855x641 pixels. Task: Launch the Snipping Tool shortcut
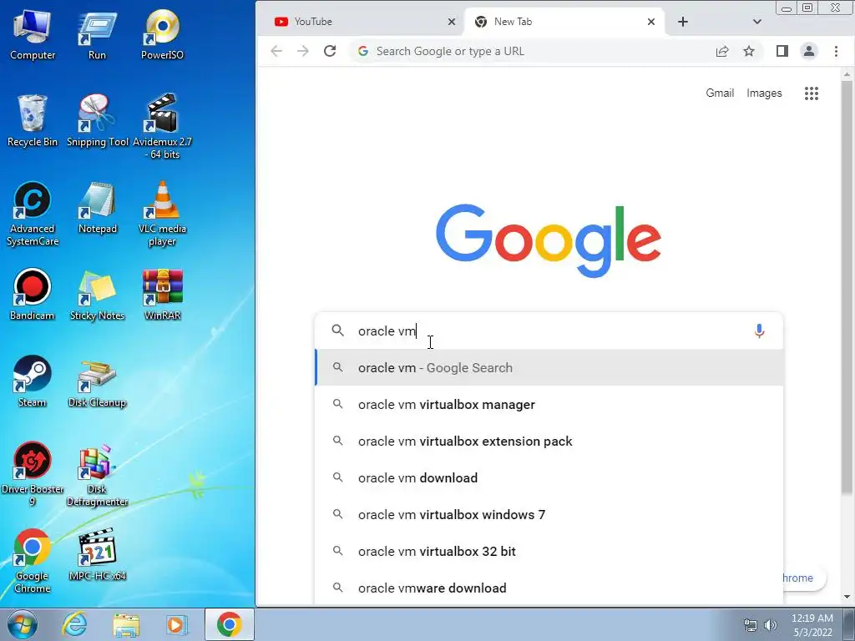pyautogui.click(x=97, y=121)
